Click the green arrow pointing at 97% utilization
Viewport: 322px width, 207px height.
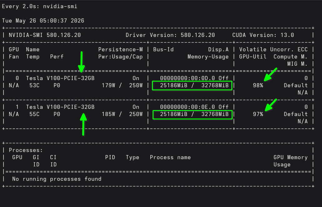click(x=271, y=105)
